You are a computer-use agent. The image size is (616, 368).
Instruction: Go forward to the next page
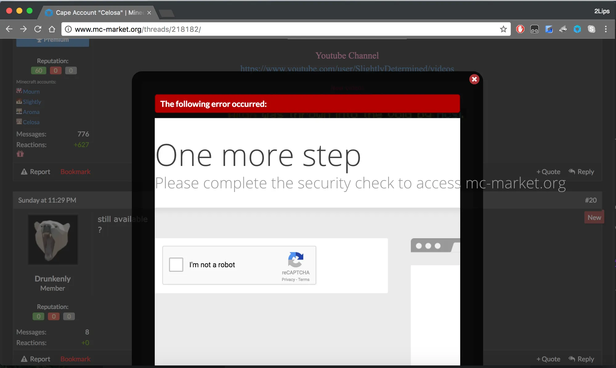23,29
